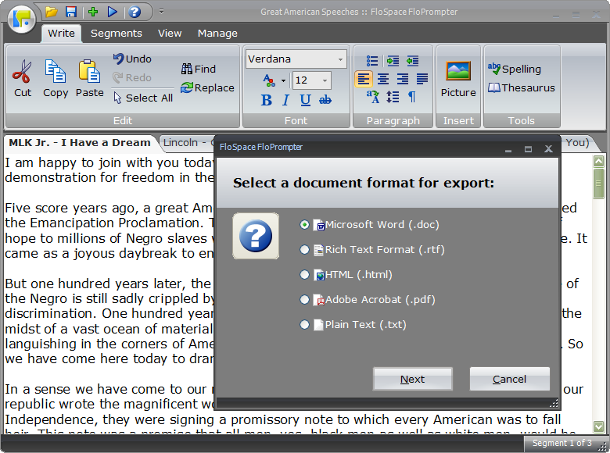The width and height of the screenshot is (610, 453).
Task: Open the Replace tool
Action: [x=207, y=87]
